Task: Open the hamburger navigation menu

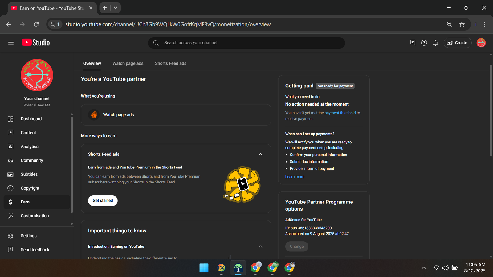Action: (11, 43)
